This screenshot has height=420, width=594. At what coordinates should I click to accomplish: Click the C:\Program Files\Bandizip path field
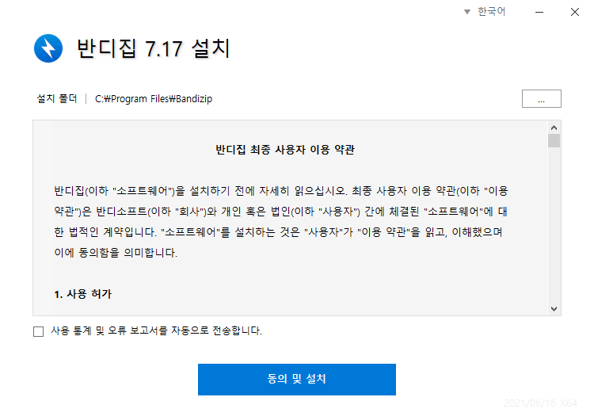(154, 99)
